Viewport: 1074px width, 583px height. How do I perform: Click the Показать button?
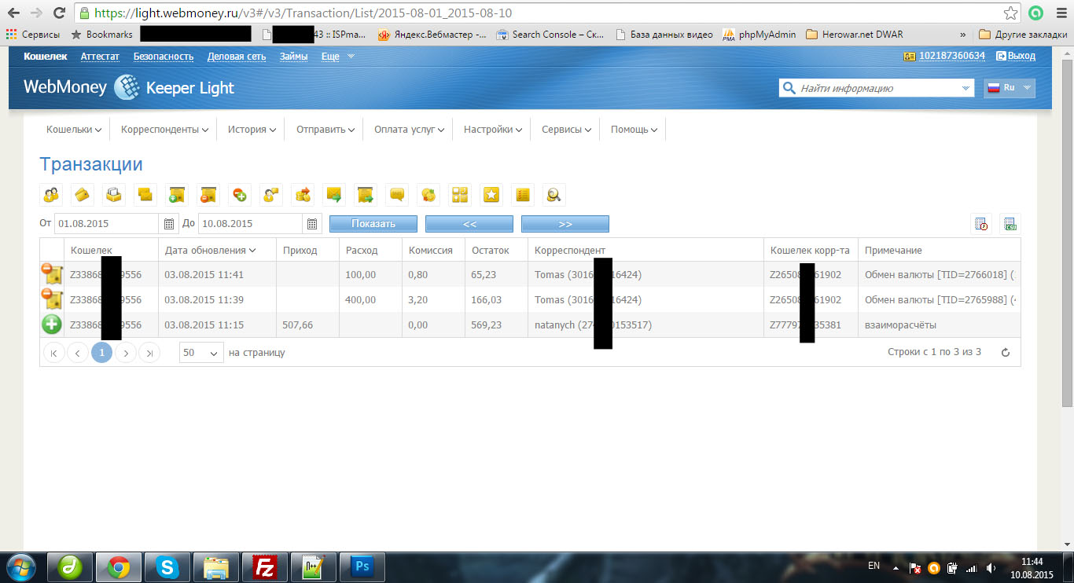point(373,224)
